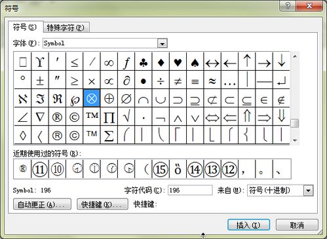The height and width of the screenshot is (239, 327).
Task: Choose the single right arrow → symbol
Action: coord(264,62)
